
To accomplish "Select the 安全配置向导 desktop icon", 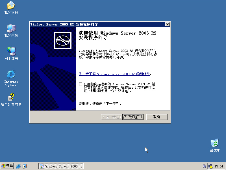I will pyautogui.click(x=11, y=100).
